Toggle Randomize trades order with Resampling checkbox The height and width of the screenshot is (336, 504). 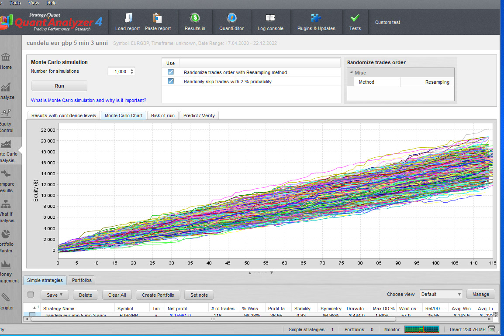171,72
